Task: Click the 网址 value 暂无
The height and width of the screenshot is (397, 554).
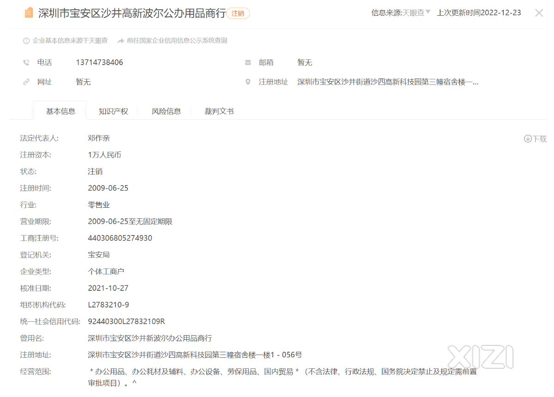Action: coord(83,82)
